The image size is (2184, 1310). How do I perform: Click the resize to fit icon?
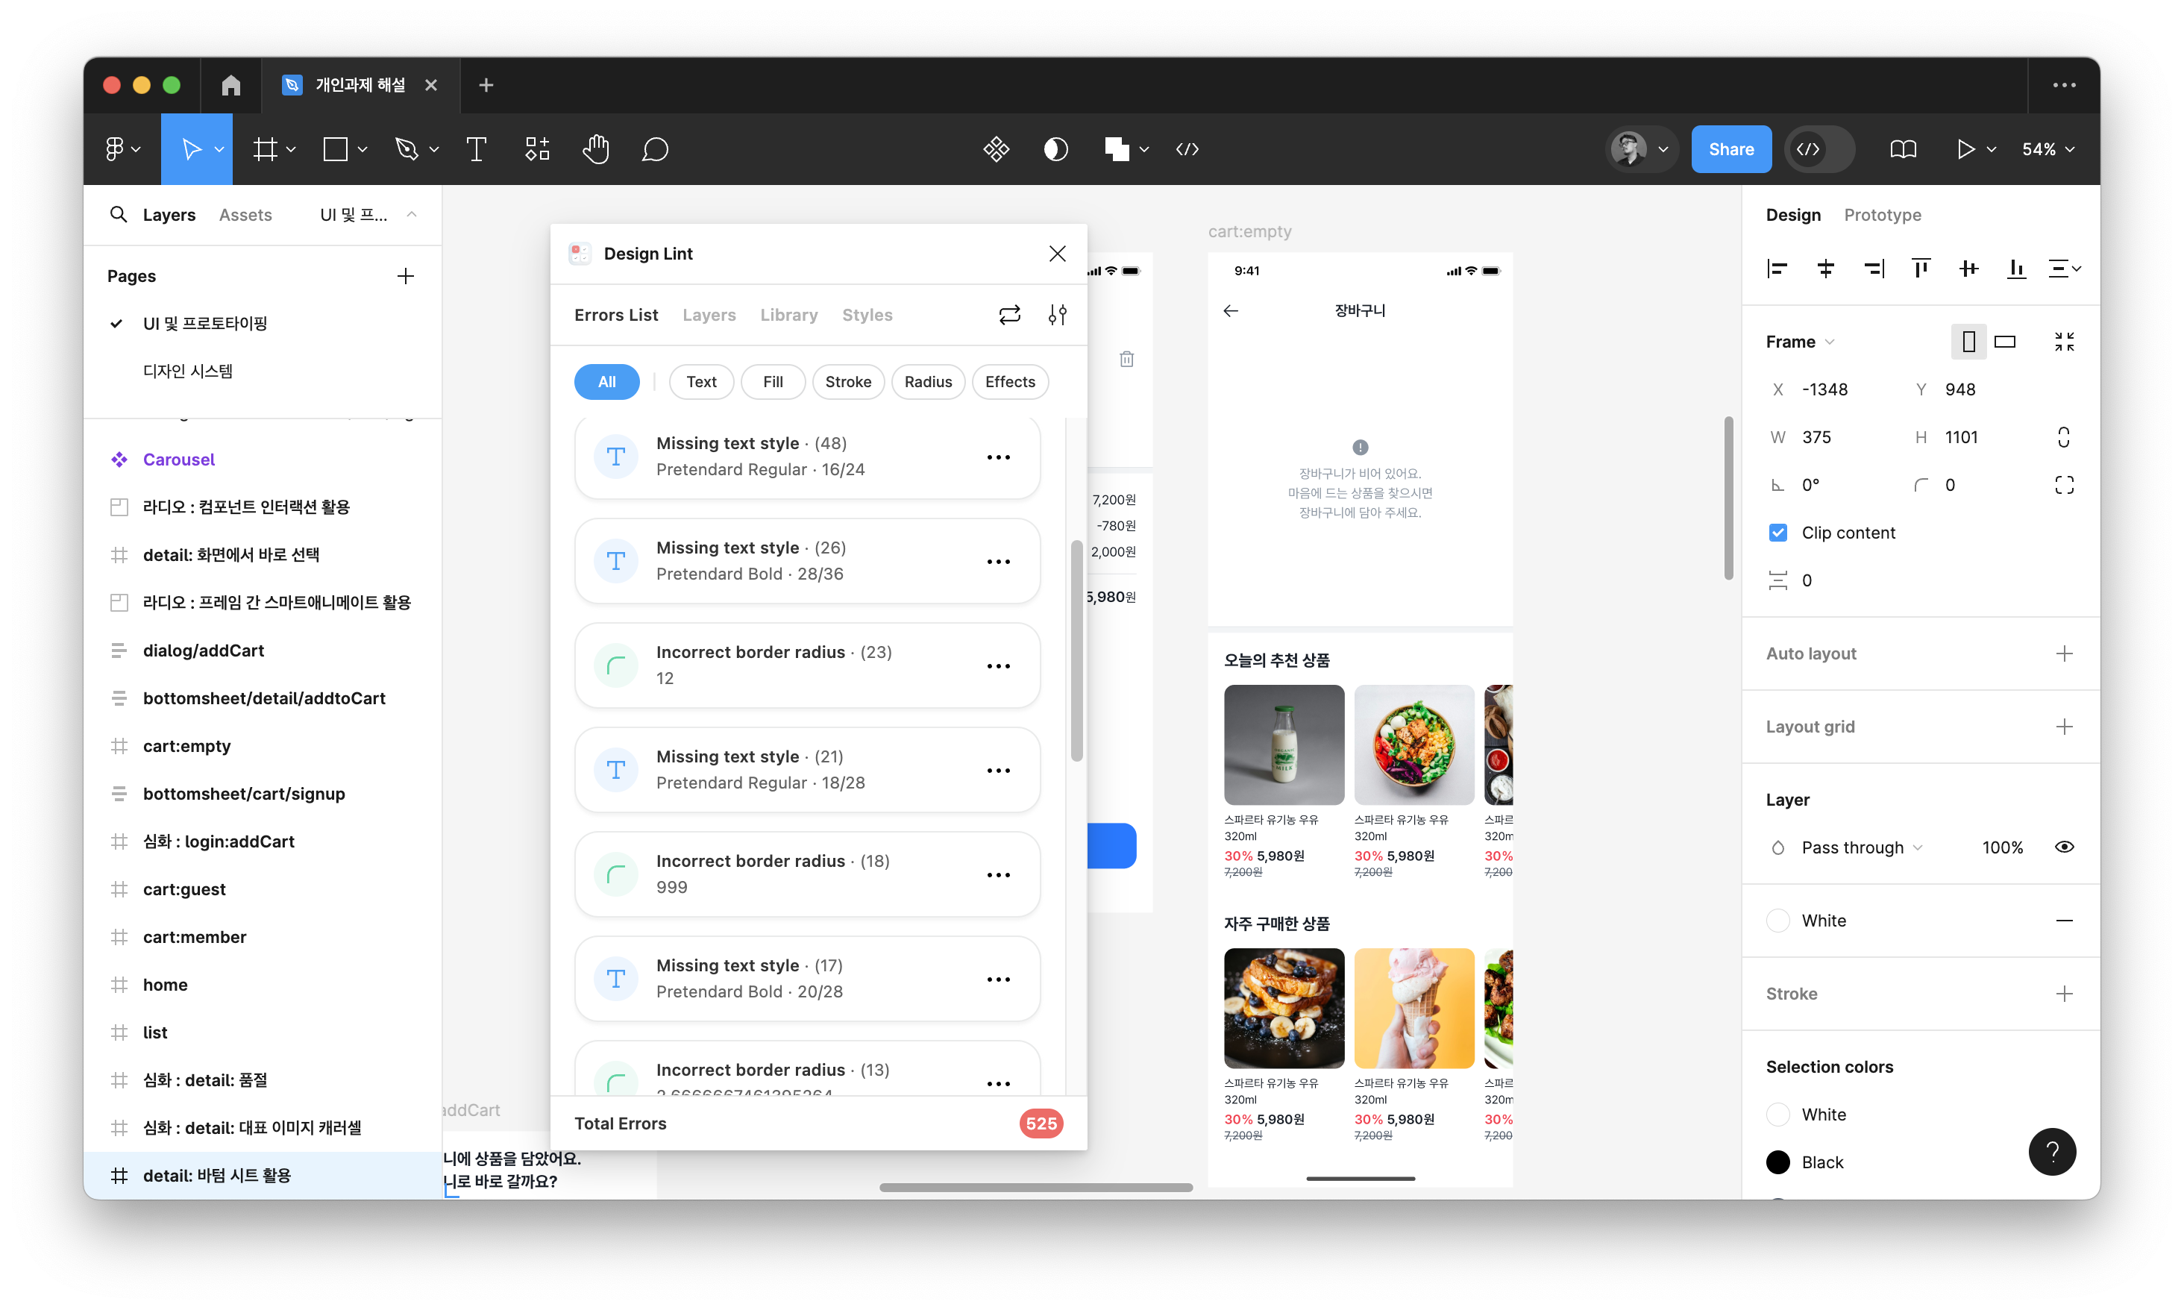pos(2064,342)
